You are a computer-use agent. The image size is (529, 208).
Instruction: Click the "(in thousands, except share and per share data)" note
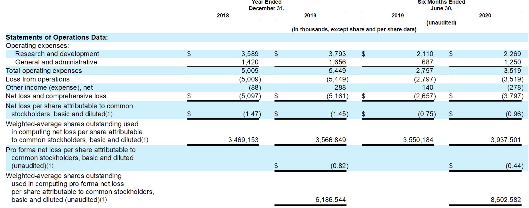tap(354, 29)
